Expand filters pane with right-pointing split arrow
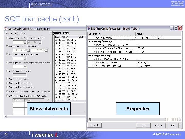 click(53, 35)
